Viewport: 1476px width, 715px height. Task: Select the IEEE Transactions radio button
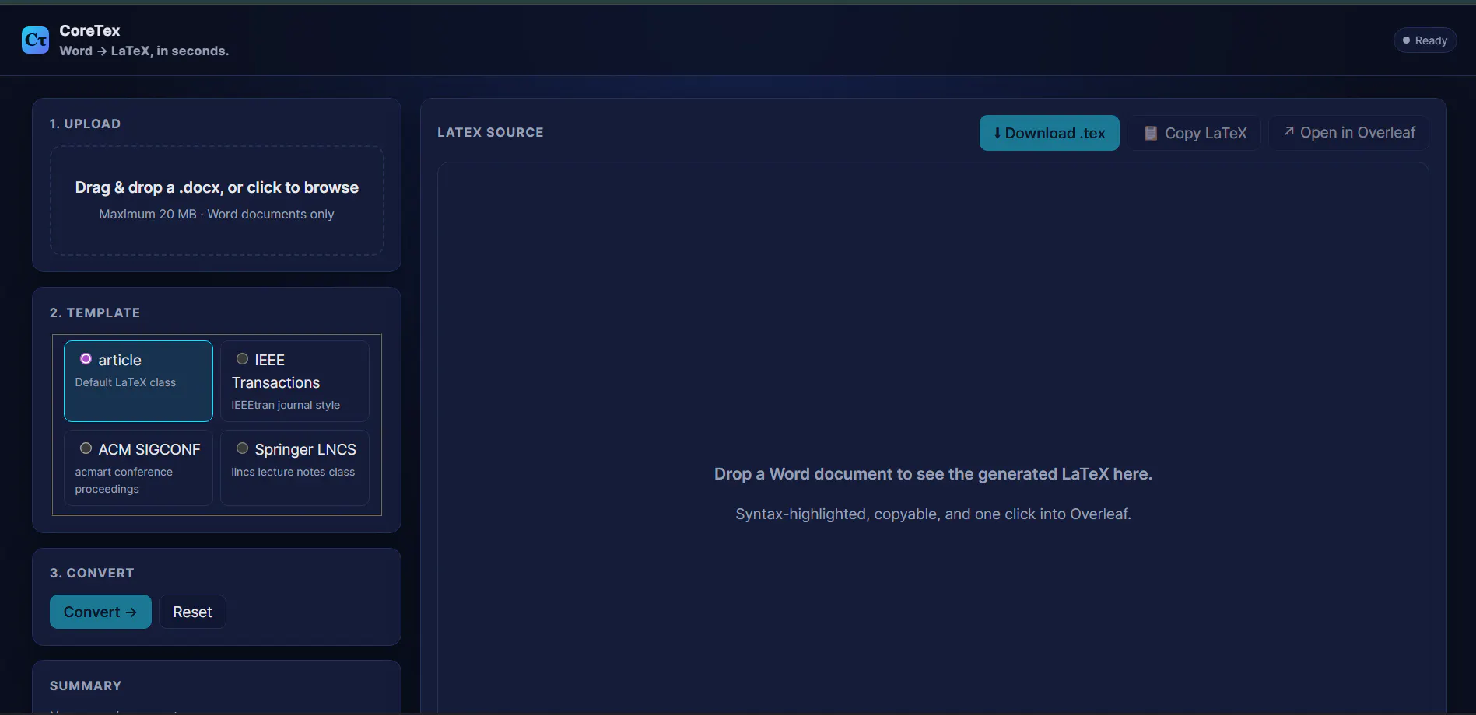point(242,359)
